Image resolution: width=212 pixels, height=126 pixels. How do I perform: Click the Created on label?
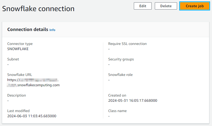(117, 95)
